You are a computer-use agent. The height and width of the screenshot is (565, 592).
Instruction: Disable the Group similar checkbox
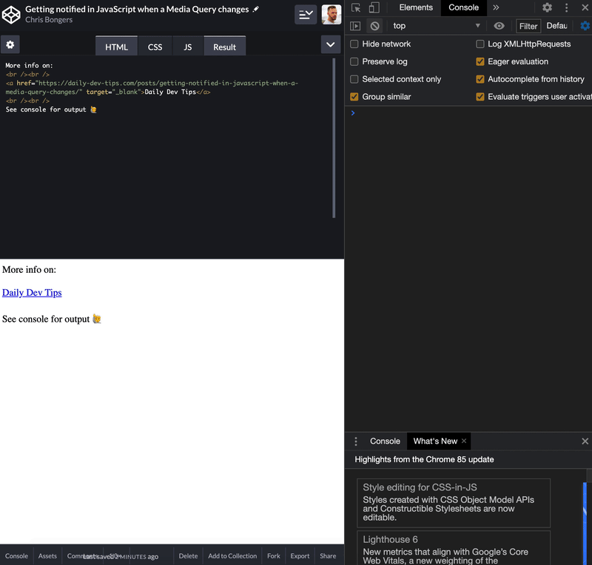pos(354,96)
